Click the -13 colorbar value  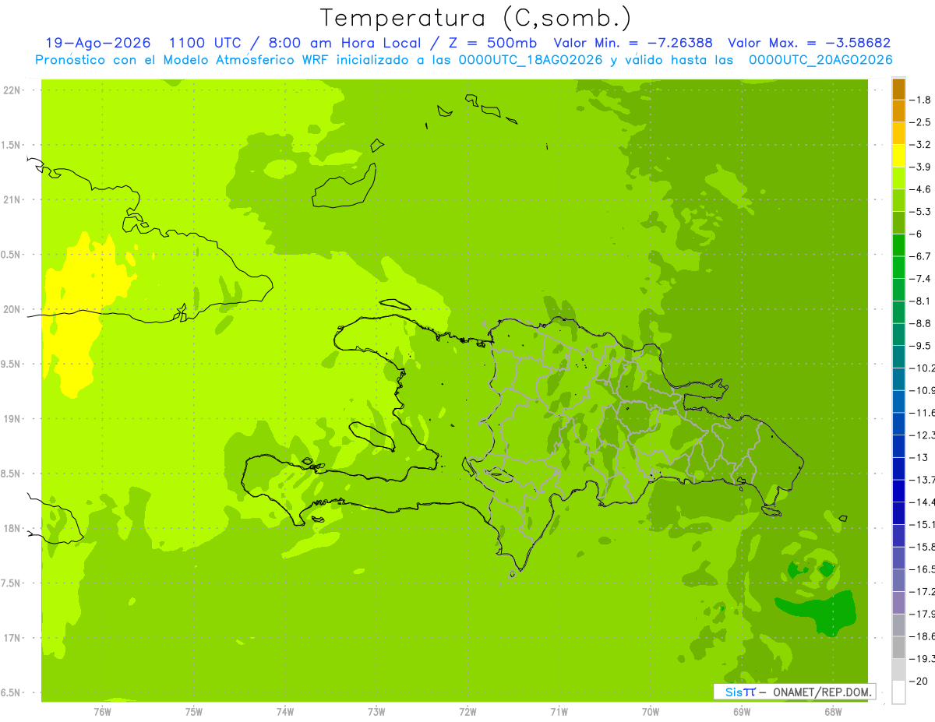click(x=919, y=457)
